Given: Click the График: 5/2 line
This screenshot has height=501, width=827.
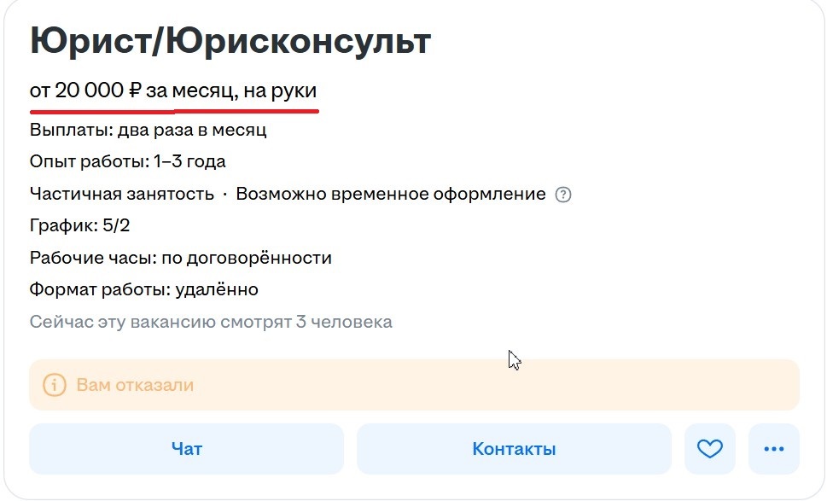Looking at the screenshot, I should [x=79, y=225].
